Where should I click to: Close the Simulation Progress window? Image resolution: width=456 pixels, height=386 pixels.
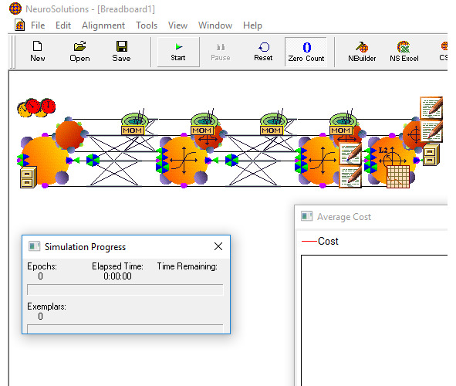coord(218,246)
